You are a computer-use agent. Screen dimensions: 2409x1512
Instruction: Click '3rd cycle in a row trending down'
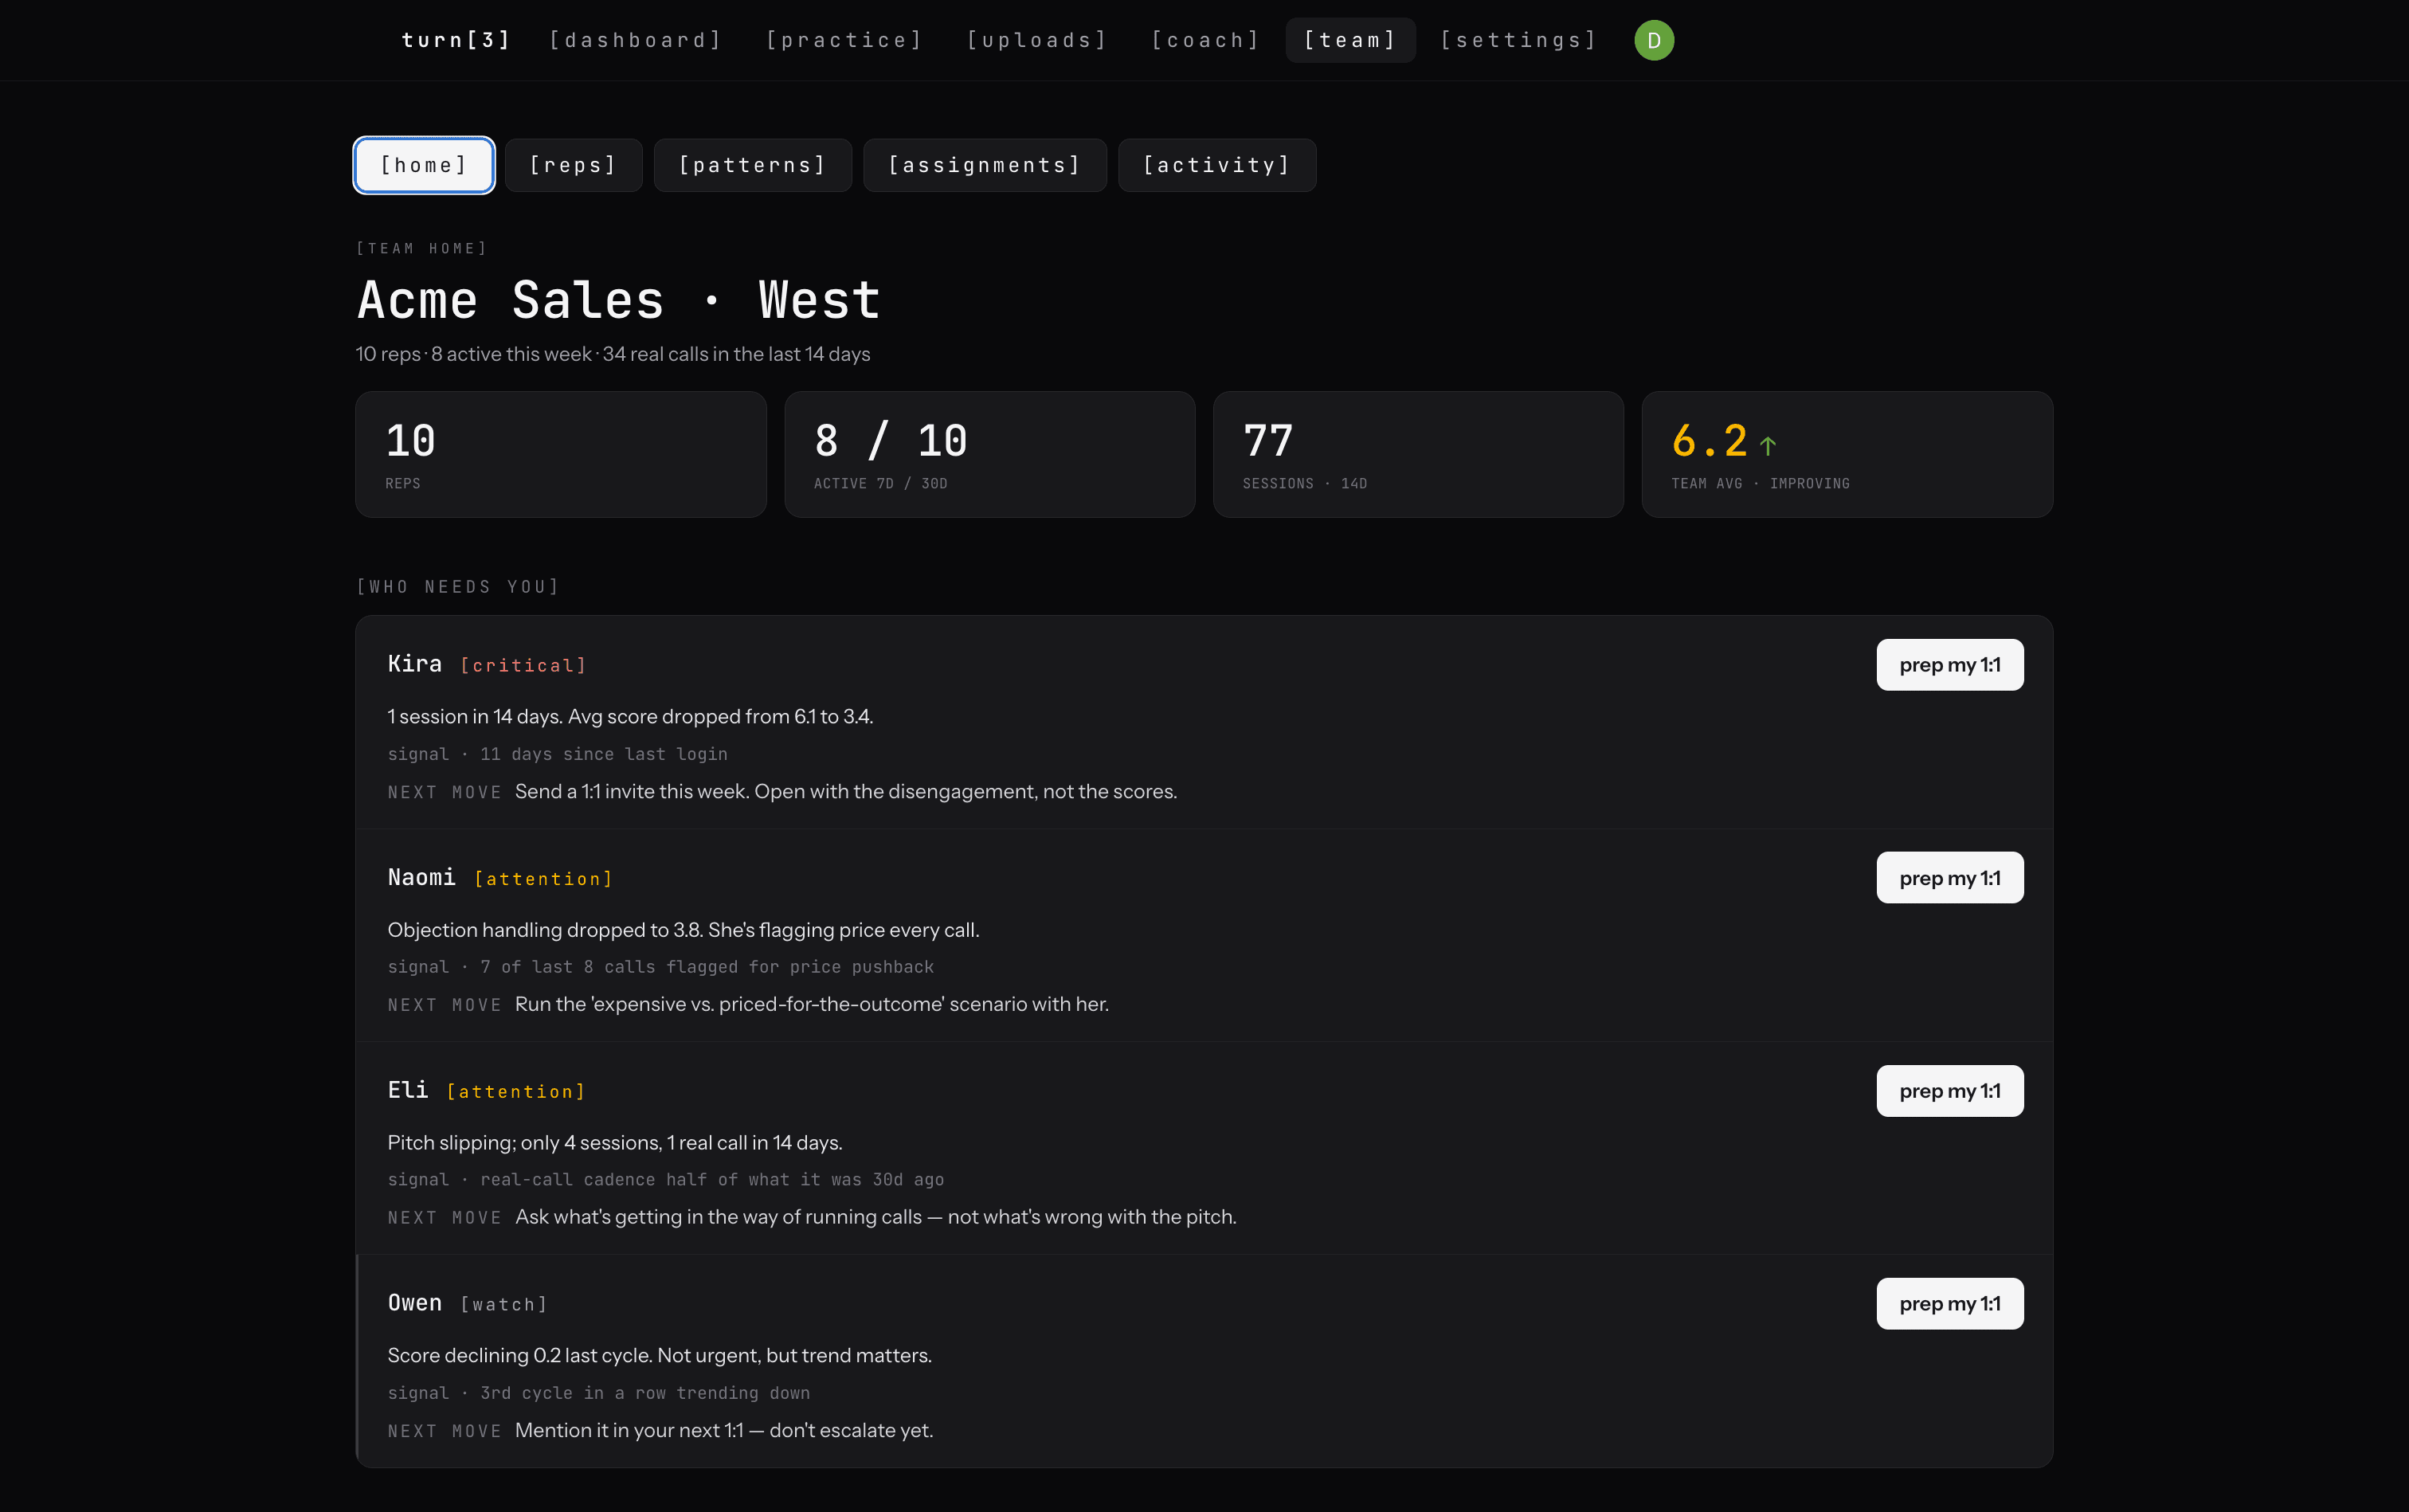(645, 1393)
